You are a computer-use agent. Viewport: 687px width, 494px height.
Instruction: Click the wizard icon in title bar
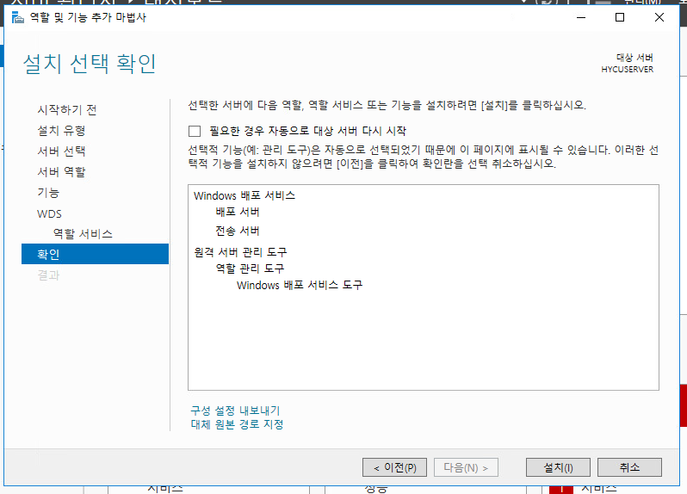[17, 17]
